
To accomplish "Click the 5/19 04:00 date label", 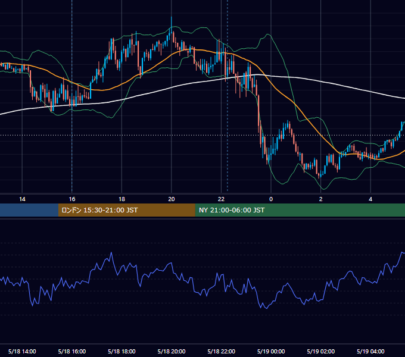I will (370, 351).
